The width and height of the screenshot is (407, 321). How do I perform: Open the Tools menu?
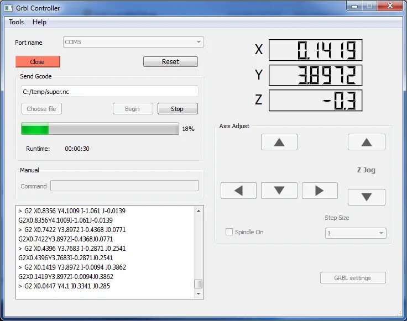(17, 22)
